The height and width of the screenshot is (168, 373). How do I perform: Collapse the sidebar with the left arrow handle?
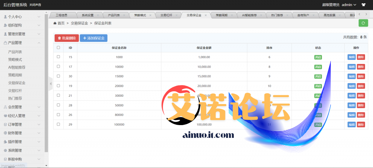pyautogui.click(x=50, y=84)
